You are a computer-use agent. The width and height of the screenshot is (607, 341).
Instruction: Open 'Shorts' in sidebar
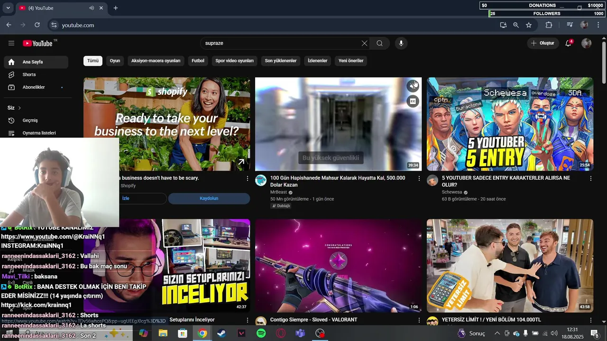click(36, 75)
